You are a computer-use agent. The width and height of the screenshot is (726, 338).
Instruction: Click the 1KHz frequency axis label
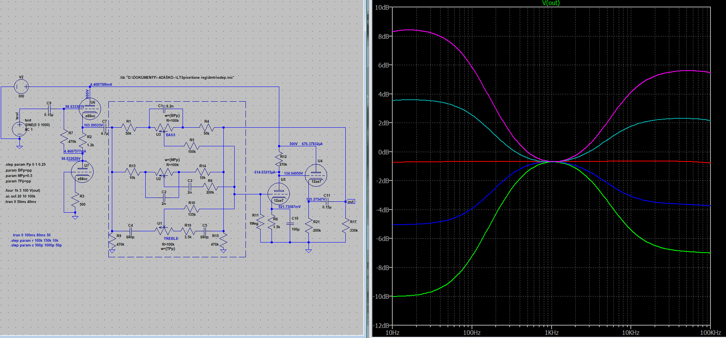[551, 333]
